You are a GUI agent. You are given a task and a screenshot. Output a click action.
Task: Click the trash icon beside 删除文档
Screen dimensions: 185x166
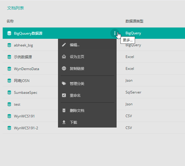pyautogui.click(x=64, y=110)
